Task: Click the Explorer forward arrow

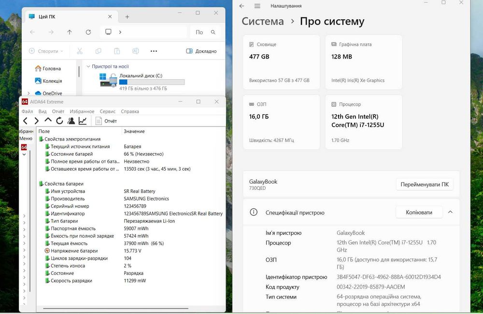Action: tap(51, 32)
